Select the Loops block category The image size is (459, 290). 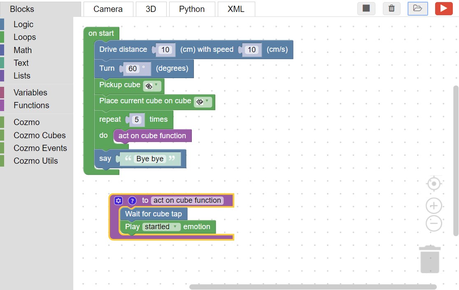click(x=25, y=37)
